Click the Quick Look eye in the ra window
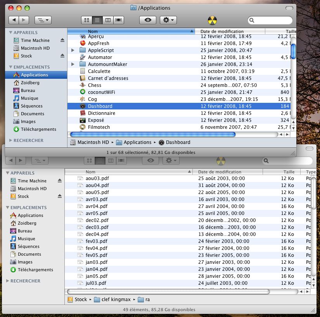 (150, 160)
